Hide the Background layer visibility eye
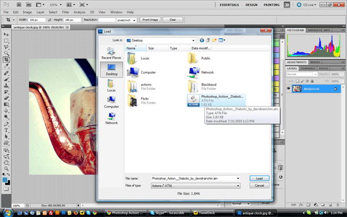The height and width of the screenshot is (217, 347). (289, 89)
